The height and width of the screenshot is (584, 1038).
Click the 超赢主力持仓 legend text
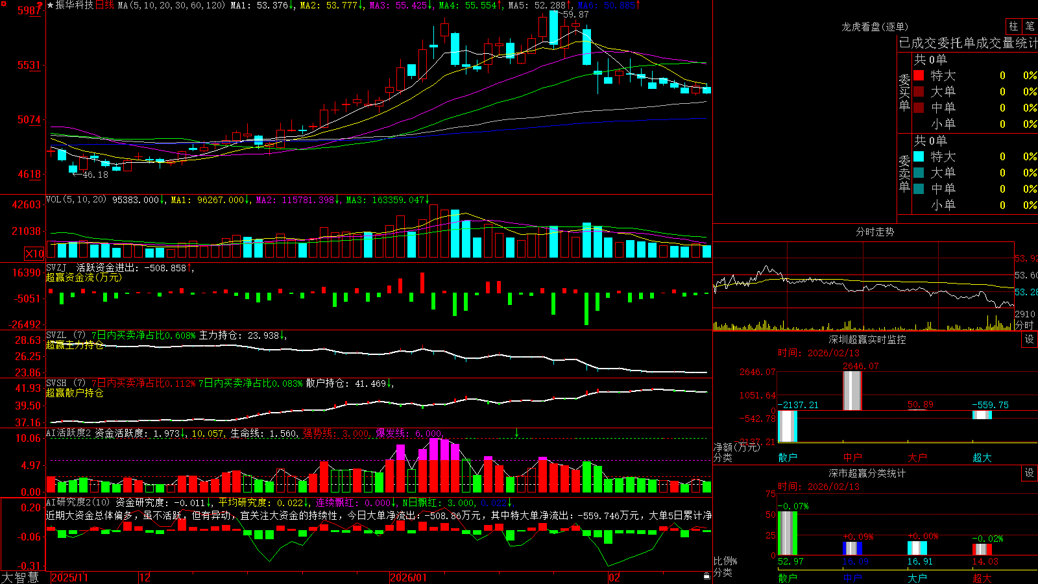[75, 345]
